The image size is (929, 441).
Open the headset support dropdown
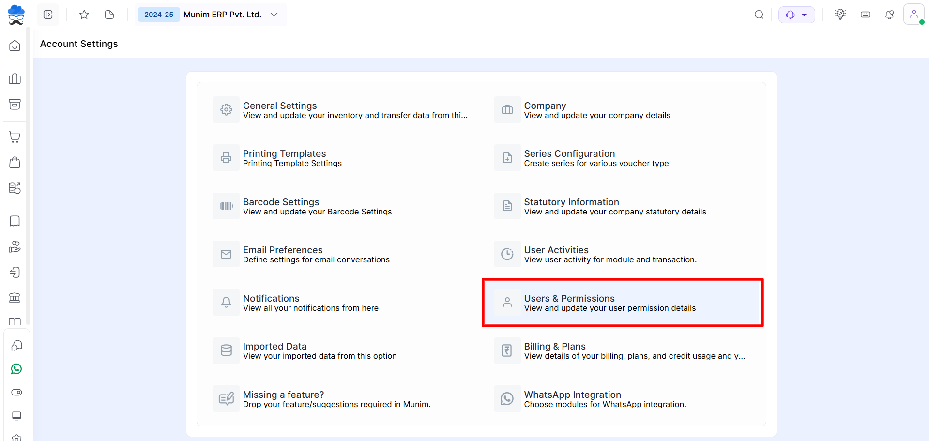pyautogui.click(x=797, y=15)
